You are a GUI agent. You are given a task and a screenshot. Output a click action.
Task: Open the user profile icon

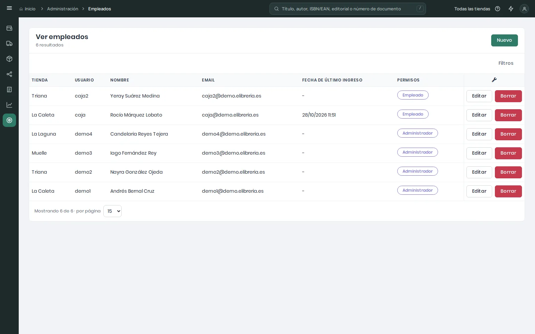point(524,9)
